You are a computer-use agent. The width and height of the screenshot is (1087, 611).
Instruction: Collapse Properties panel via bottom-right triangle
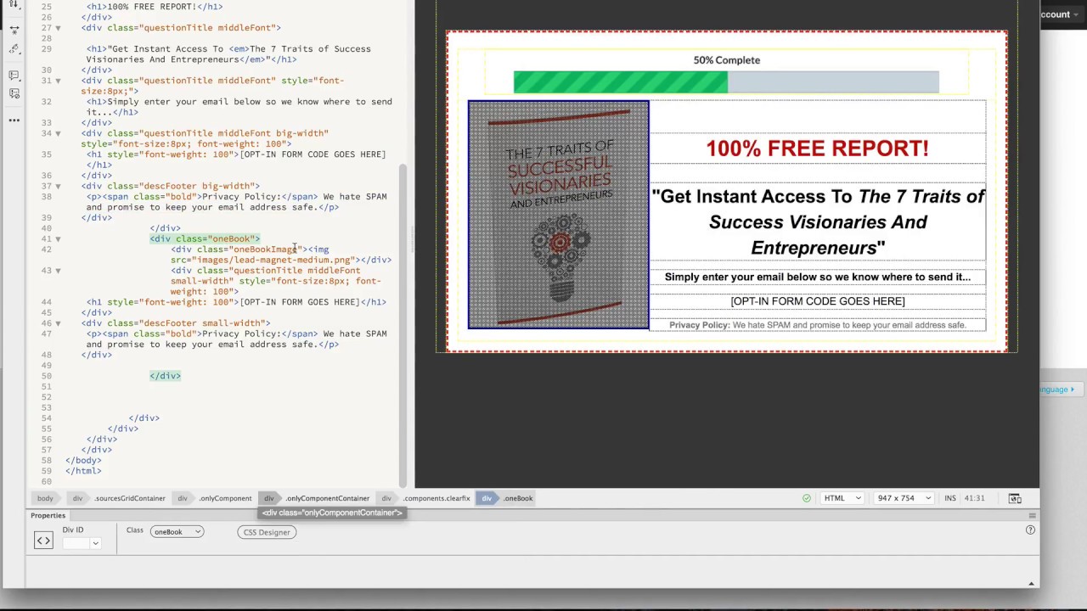[x=1032, y=583]
